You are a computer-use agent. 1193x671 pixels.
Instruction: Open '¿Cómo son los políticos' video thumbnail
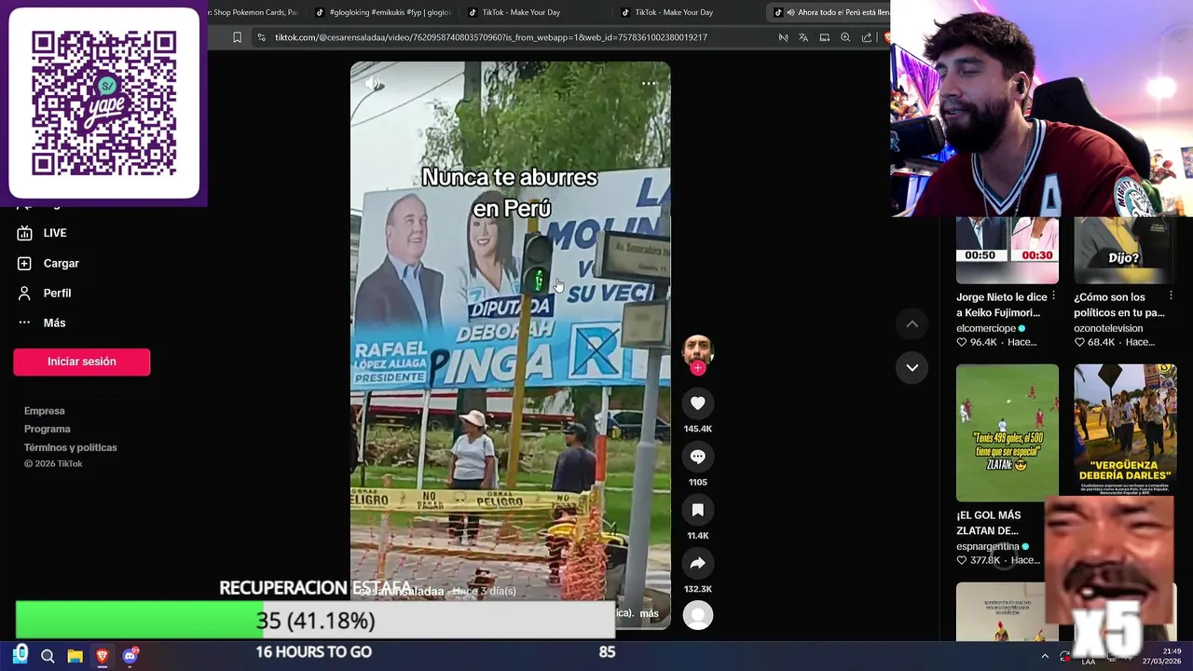[1125, 250]
